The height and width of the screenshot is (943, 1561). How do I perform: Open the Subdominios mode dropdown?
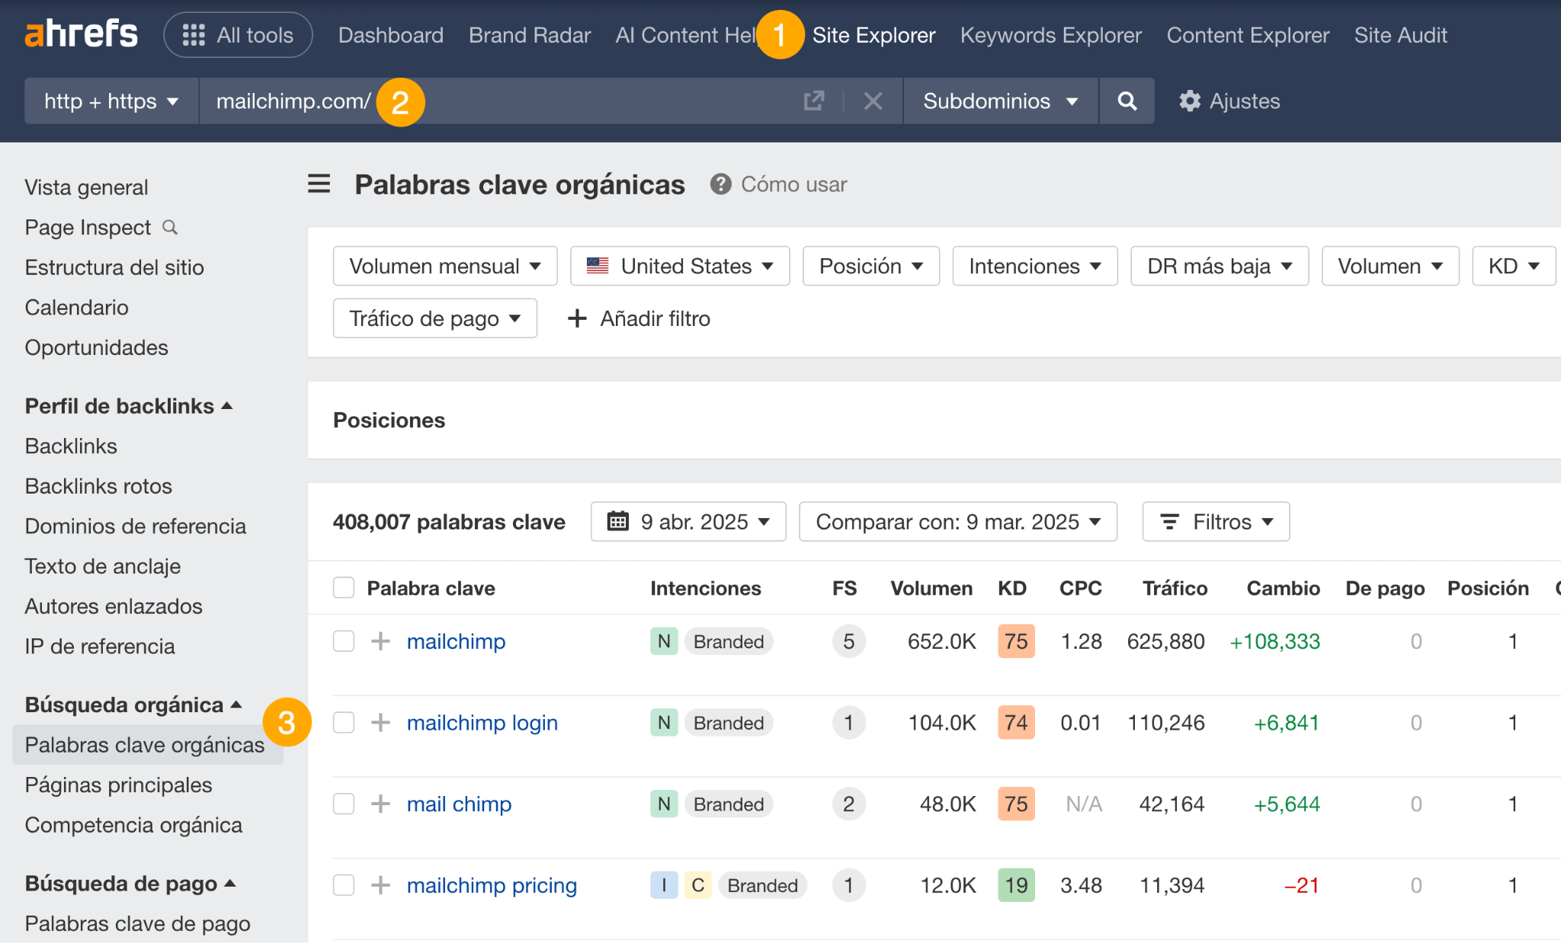click(1000, 101)
